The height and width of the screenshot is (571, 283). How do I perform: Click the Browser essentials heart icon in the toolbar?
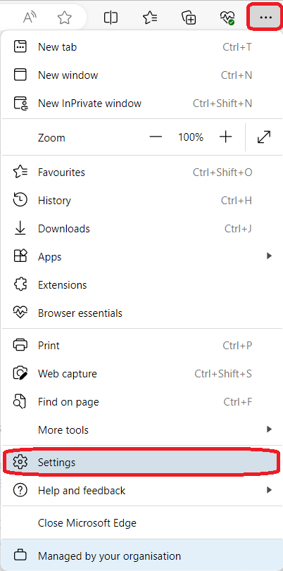[x=227, y=18]
